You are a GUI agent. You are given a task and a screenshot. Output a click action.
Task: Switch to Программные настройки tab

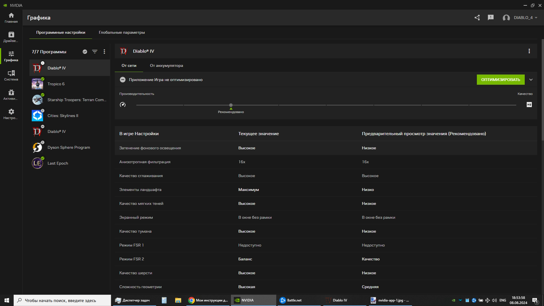click(x=61, y=32)
